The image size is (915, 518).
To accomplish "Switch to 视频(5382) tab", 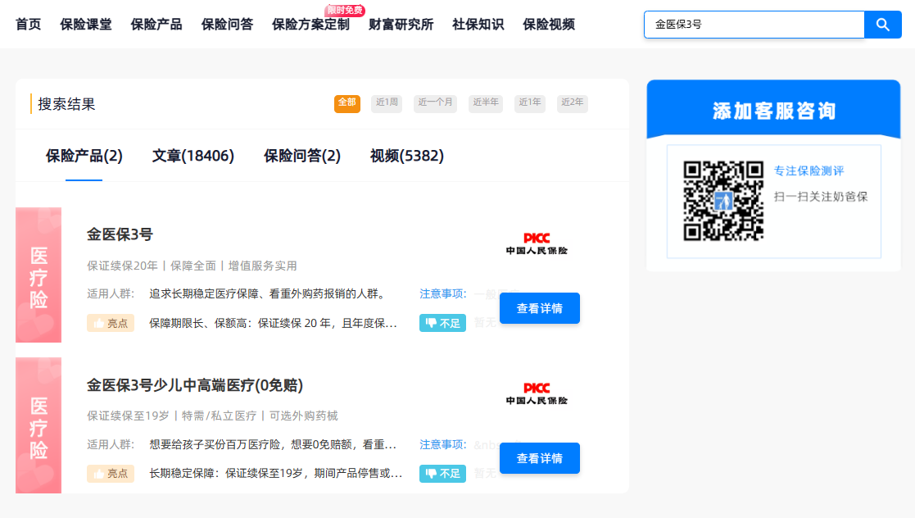I will click(x=407, y=156).
